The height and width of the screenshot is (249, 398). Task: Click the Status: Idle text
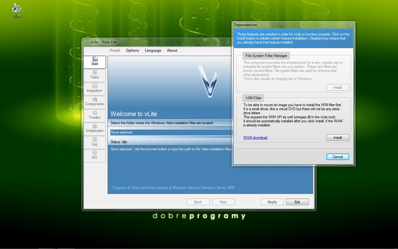[119, 142]
